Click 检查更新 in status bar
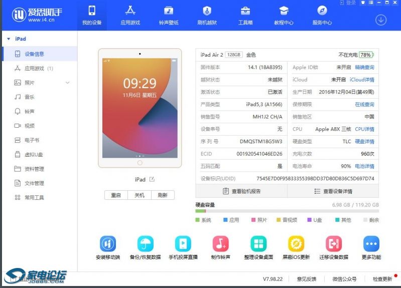The height and width of the screenshot is (288, 401). (x=382, y=279)
